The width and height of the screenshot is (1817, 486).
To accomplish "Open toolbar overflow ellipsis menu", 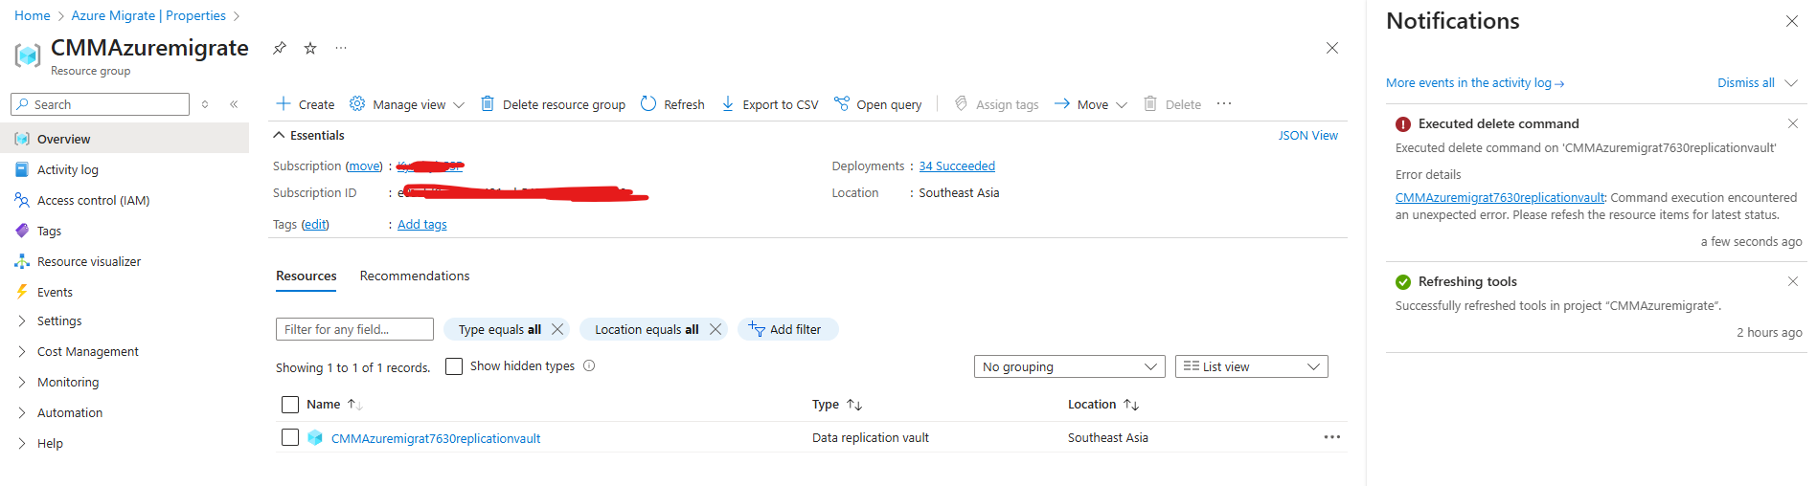I will click(1224, 103).
